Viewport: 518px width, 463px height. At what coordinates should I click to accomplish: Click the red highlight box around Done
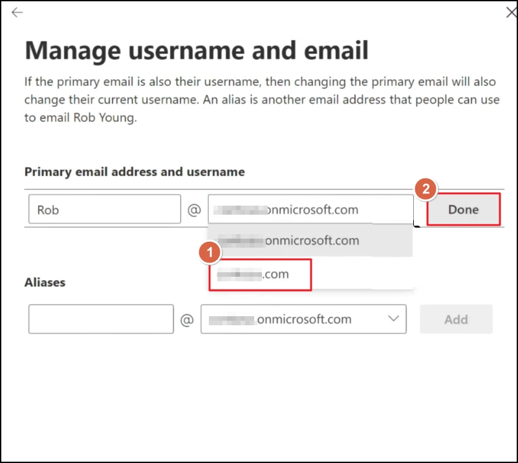(463, 209)
